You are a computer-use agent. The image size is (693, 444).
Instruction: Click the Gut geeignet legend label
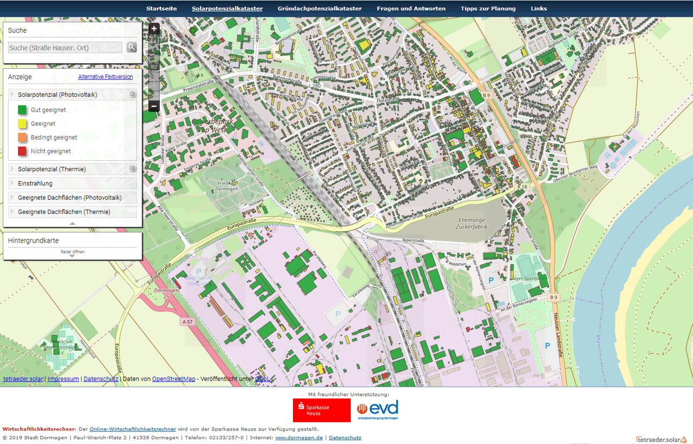click(x=48, y=110)
